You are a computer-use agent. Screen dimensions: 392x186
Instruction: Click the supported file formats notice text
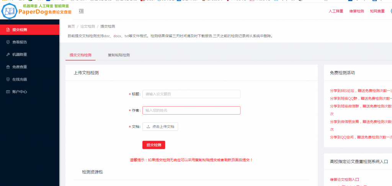(170, 36)
